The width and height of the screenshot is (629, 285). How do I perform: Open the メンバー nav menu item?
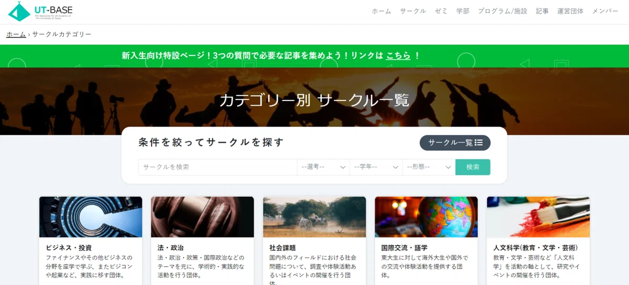tap(605, 11)
